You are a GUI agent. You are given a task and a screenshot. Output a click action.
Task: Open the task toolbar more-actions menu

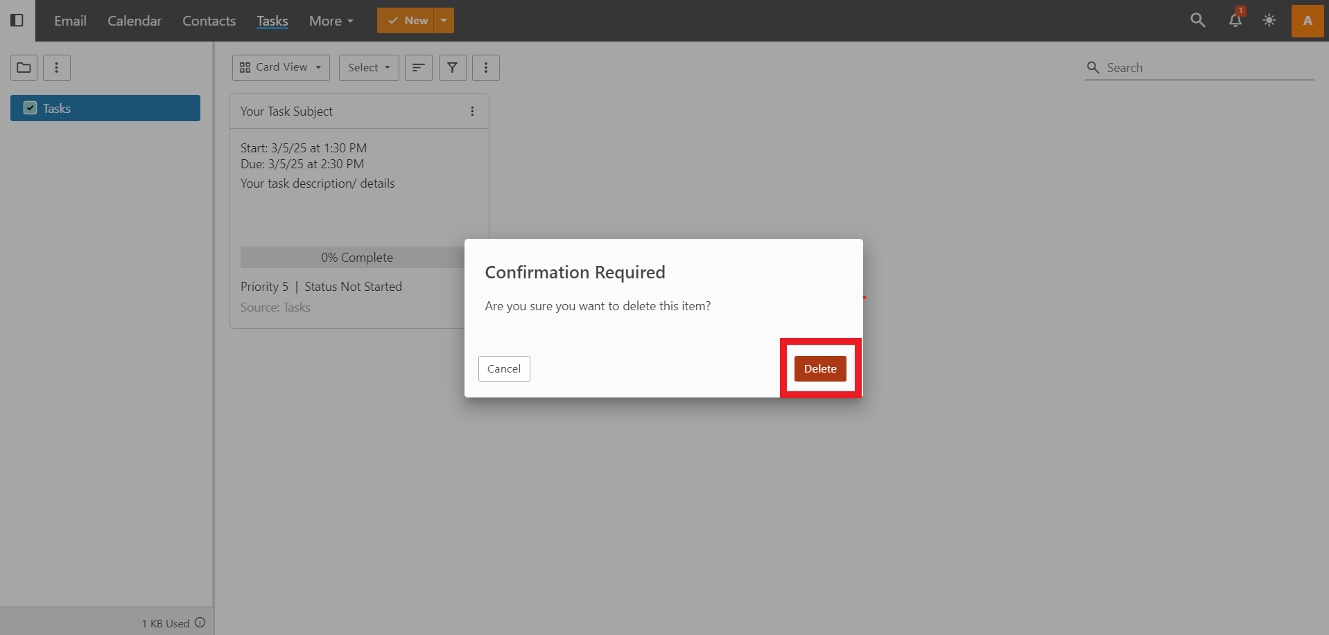[x=485, y=68]
